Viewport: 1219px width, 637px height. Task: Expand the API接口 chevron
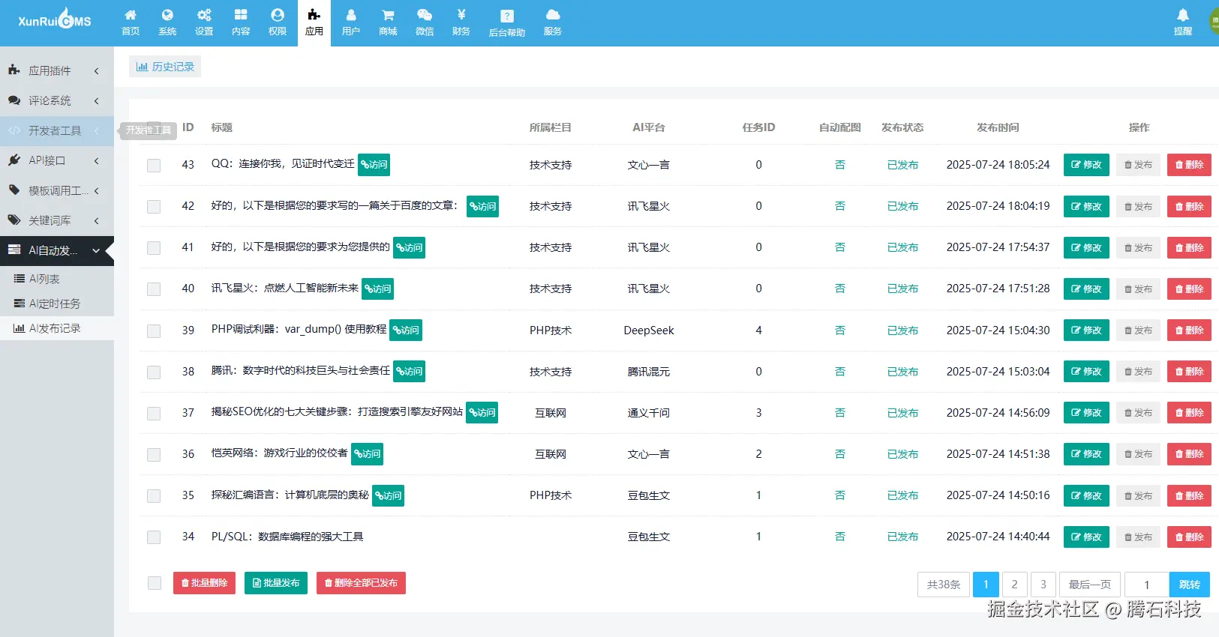97,160
